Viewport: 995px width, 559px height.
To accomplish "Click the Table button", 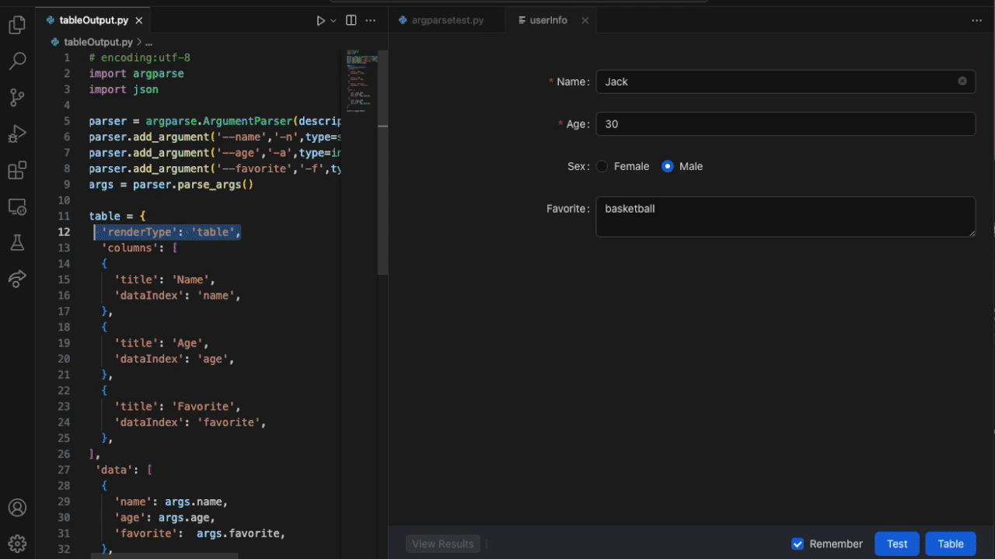I will 951,543.
